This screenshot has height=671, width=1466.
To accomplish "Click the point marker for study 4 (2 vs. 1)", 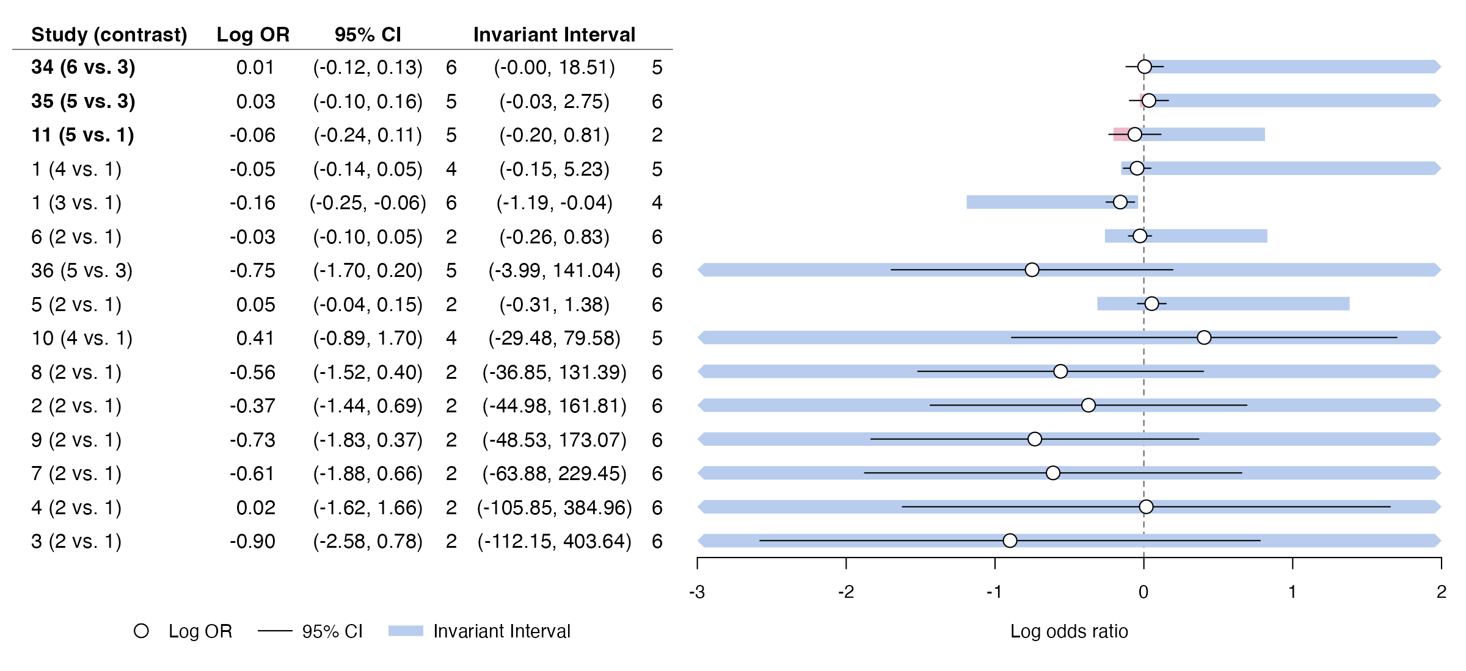I will (x=1146, y=506).
